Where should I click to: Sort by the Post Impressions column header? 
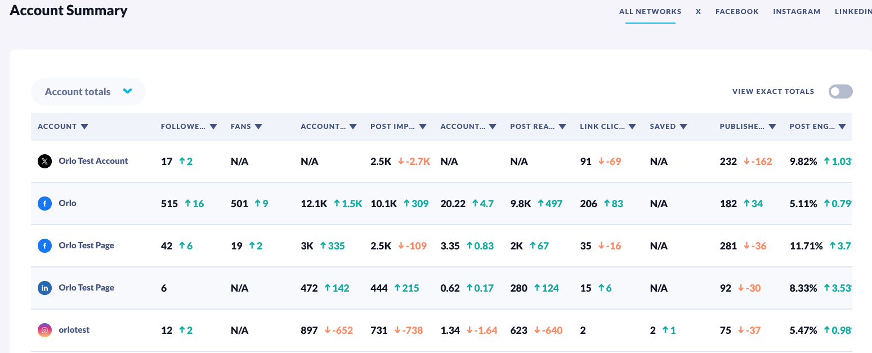click(x=392, y=127)
